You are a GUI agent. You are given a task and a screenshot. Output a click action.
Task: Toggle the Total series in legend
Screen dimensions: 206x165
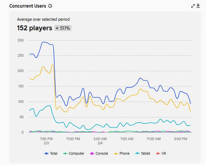pyautogui.click(x=51, y=153)
